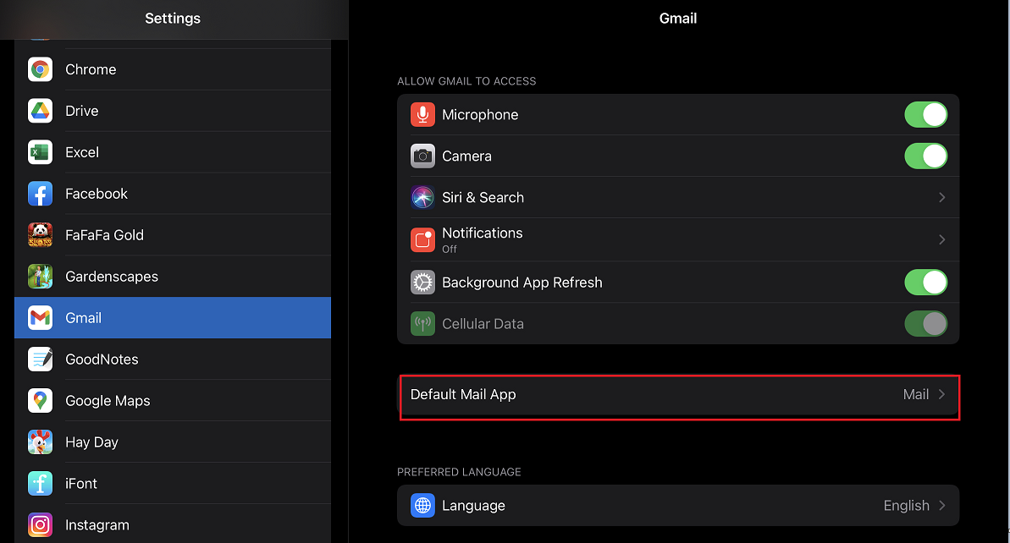This screenshot has width=1010, height=543.
Task: Toggle the Cellular Data switch
Action: tap(925, 324)
